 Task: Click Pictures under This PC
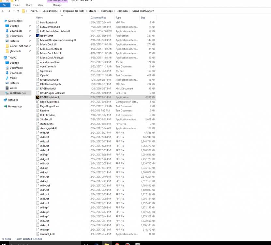coord(14,83)
